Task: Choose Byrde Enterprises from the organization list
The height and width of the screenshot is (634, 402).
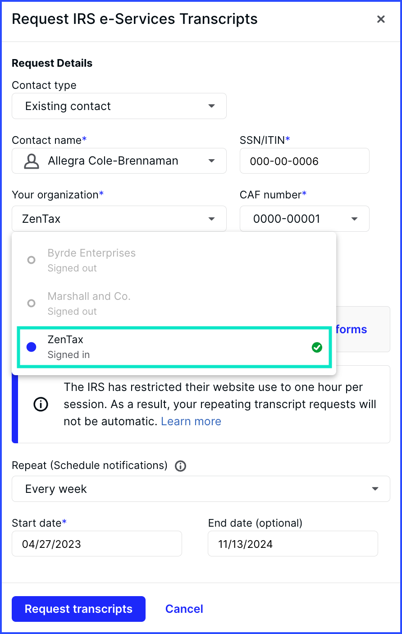Action: (x=174, y=260)
